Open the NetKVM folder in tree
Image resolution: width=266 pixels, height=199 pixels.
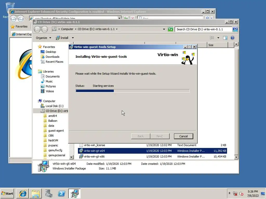pyautogui.click(x=53, y=140)
